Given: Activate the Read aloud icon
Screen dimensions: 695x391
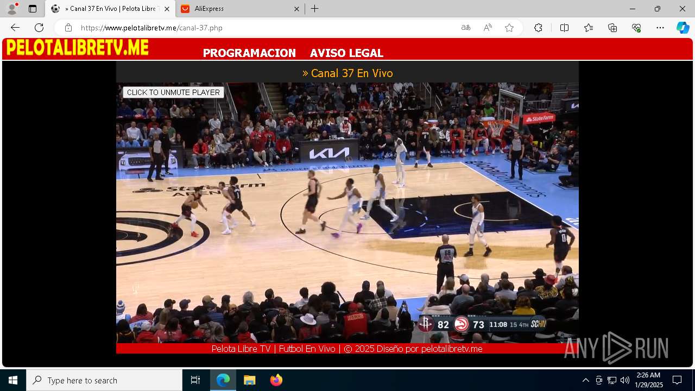Looking at the screenshot, I should click(488, 28).
